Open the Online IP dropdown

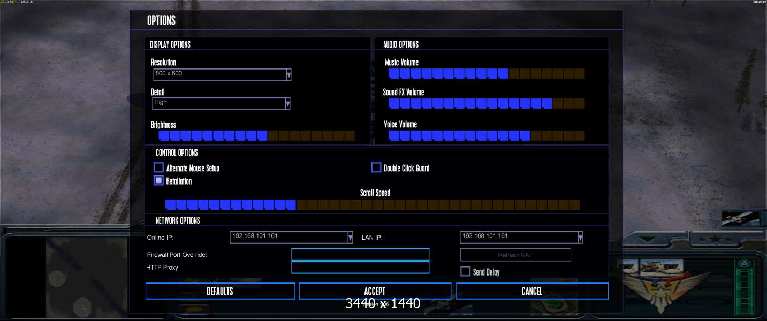[x=292, y=237]
